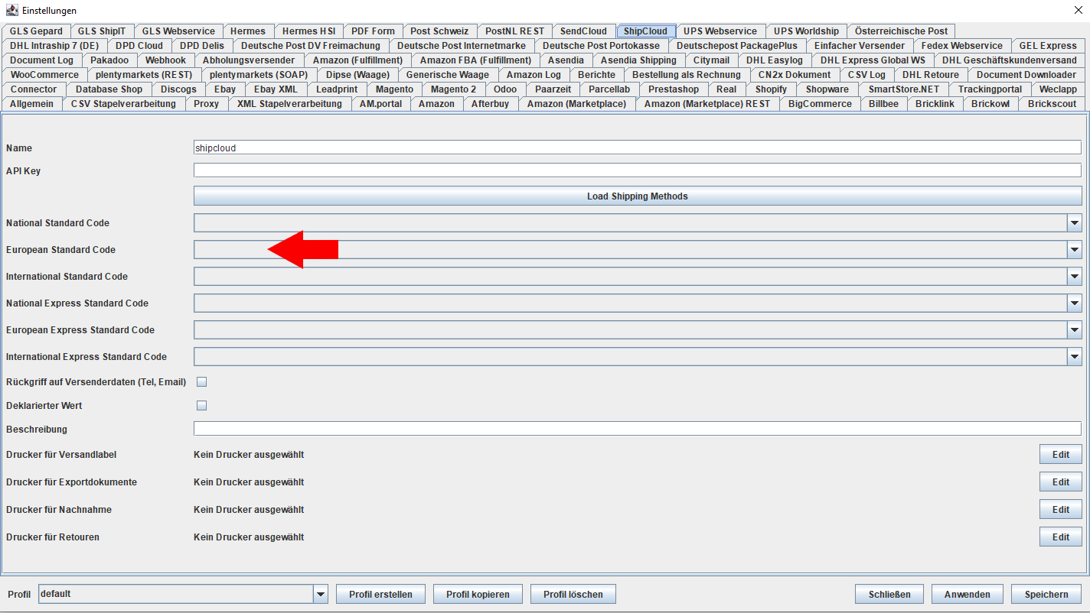Screen dimensions: 1090x613
Task: Edit Drucker für Retouren
Action: coord(1060,537)
